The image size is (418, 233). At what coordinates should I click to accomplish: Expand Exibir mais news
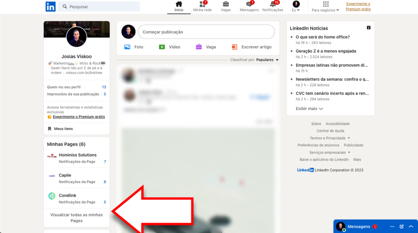click(309, 109)
